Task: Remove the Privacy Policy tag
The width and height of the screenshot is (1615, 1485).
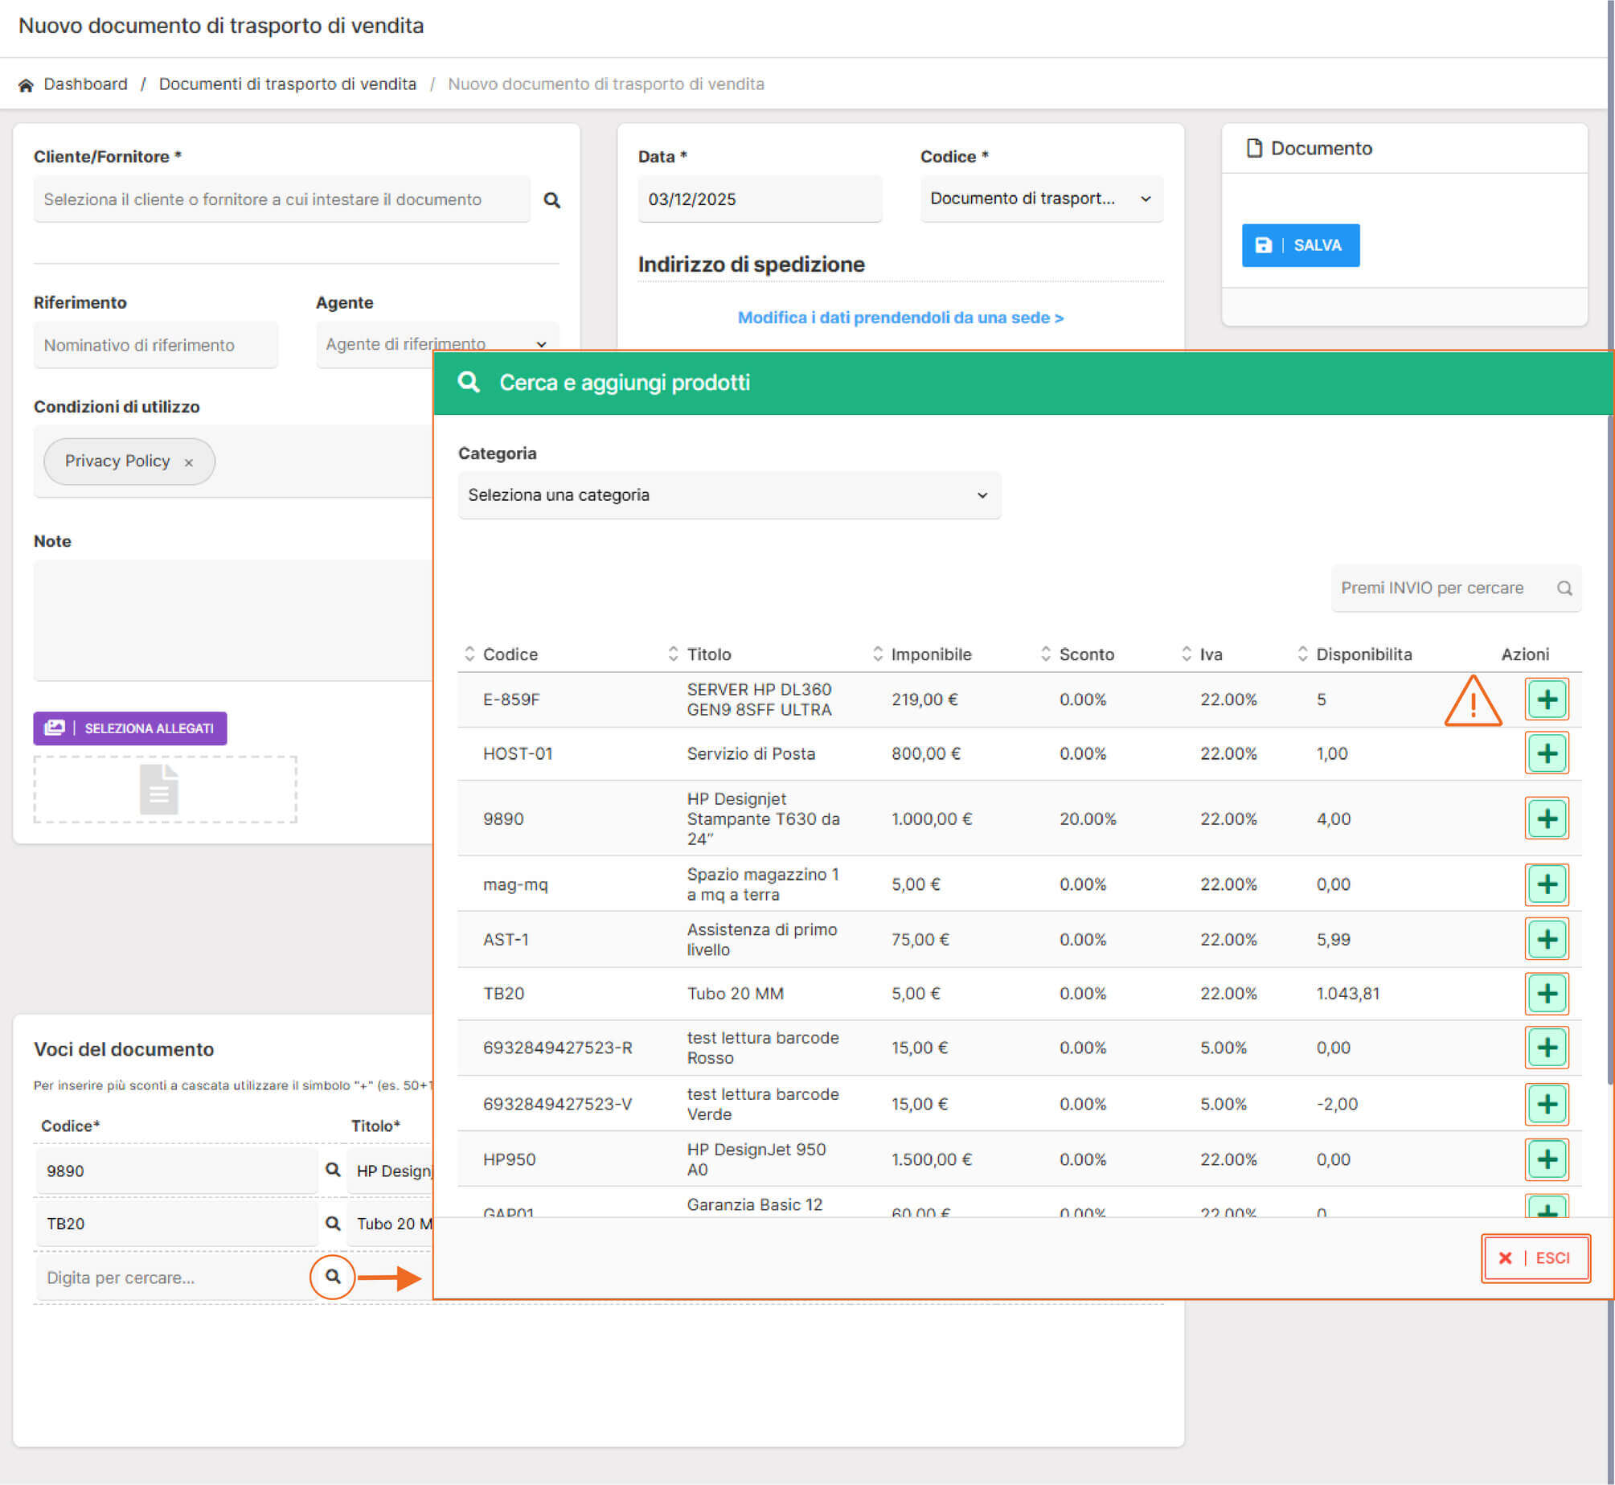Action: coord(189,463)
